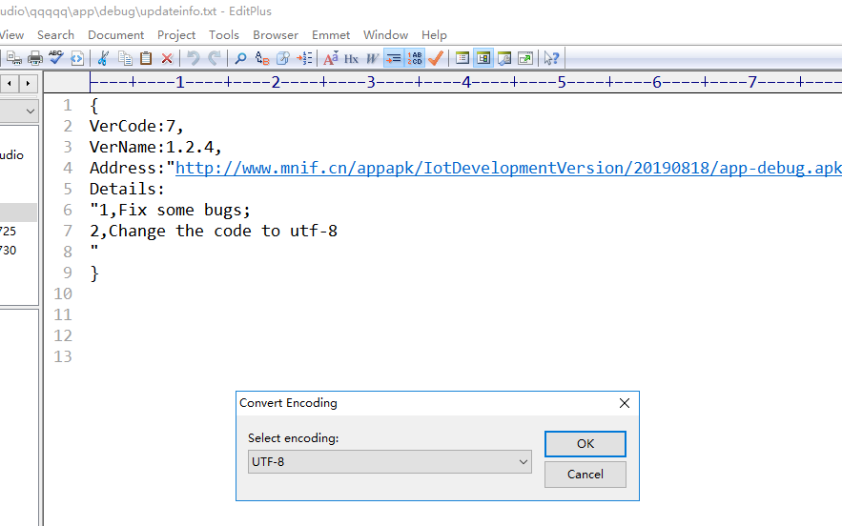The height and width of the screenshot is (526, 842).
Task: Open Find with the magnifier icon
Action: [x=240, y=58]
